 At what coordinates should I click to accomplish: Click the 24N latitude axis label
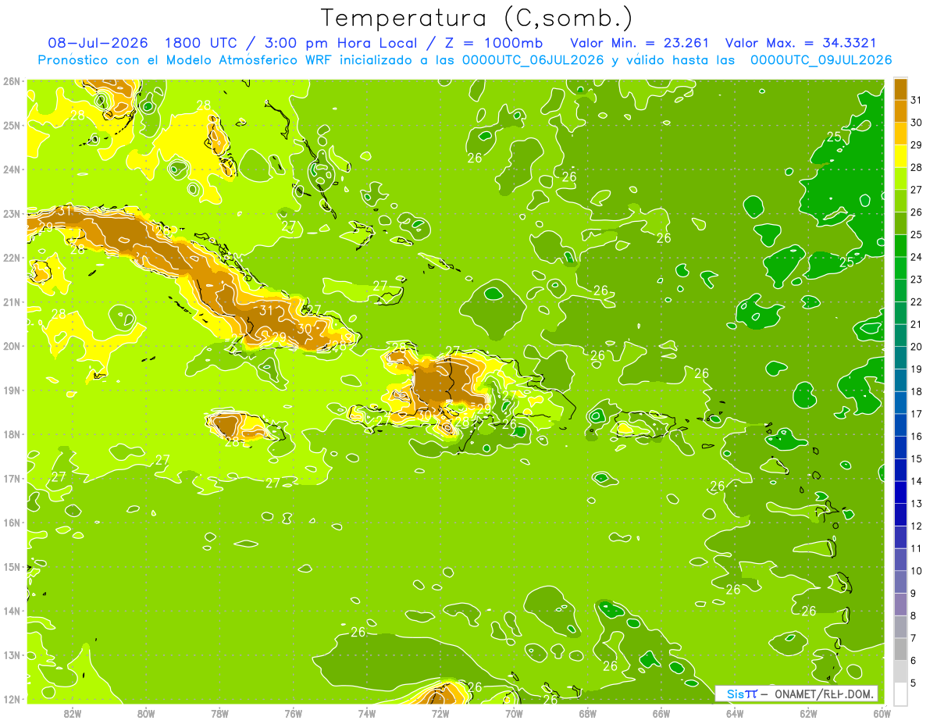pos(11,169)
